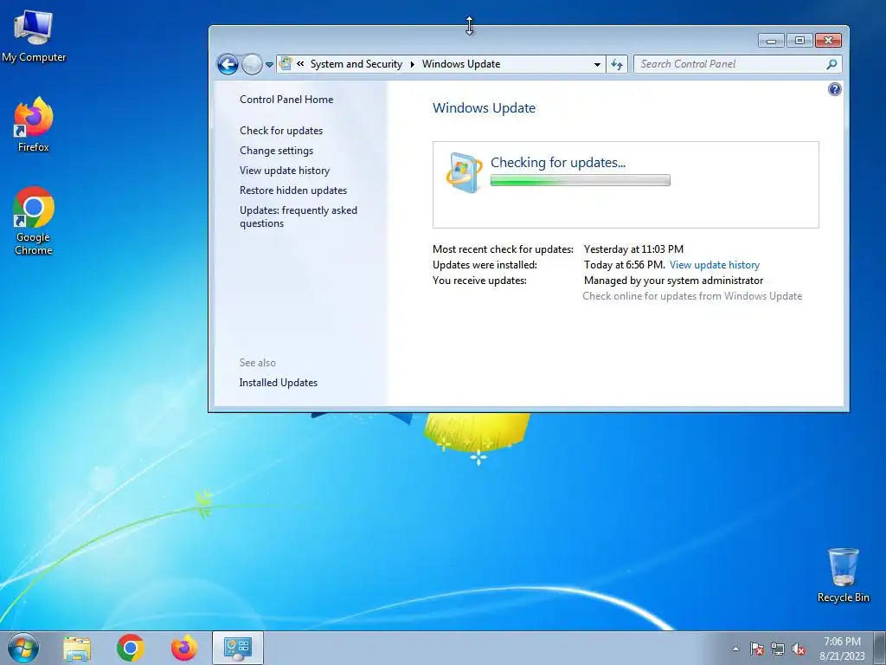Screen dimensions: 886x665
Task: Select Firefox desktop shortcut
Action: pos(34,125)
